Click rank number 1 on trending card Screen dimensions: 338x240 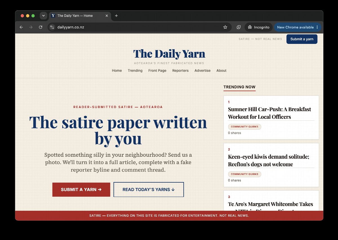point(229,102)
